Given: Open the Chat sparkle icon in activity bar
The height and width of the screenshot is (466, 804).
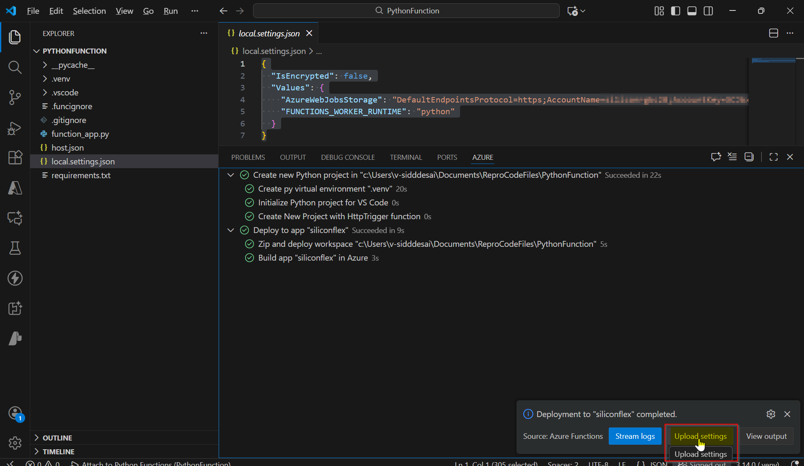Looking at the screenshot, I should point(15,218).
